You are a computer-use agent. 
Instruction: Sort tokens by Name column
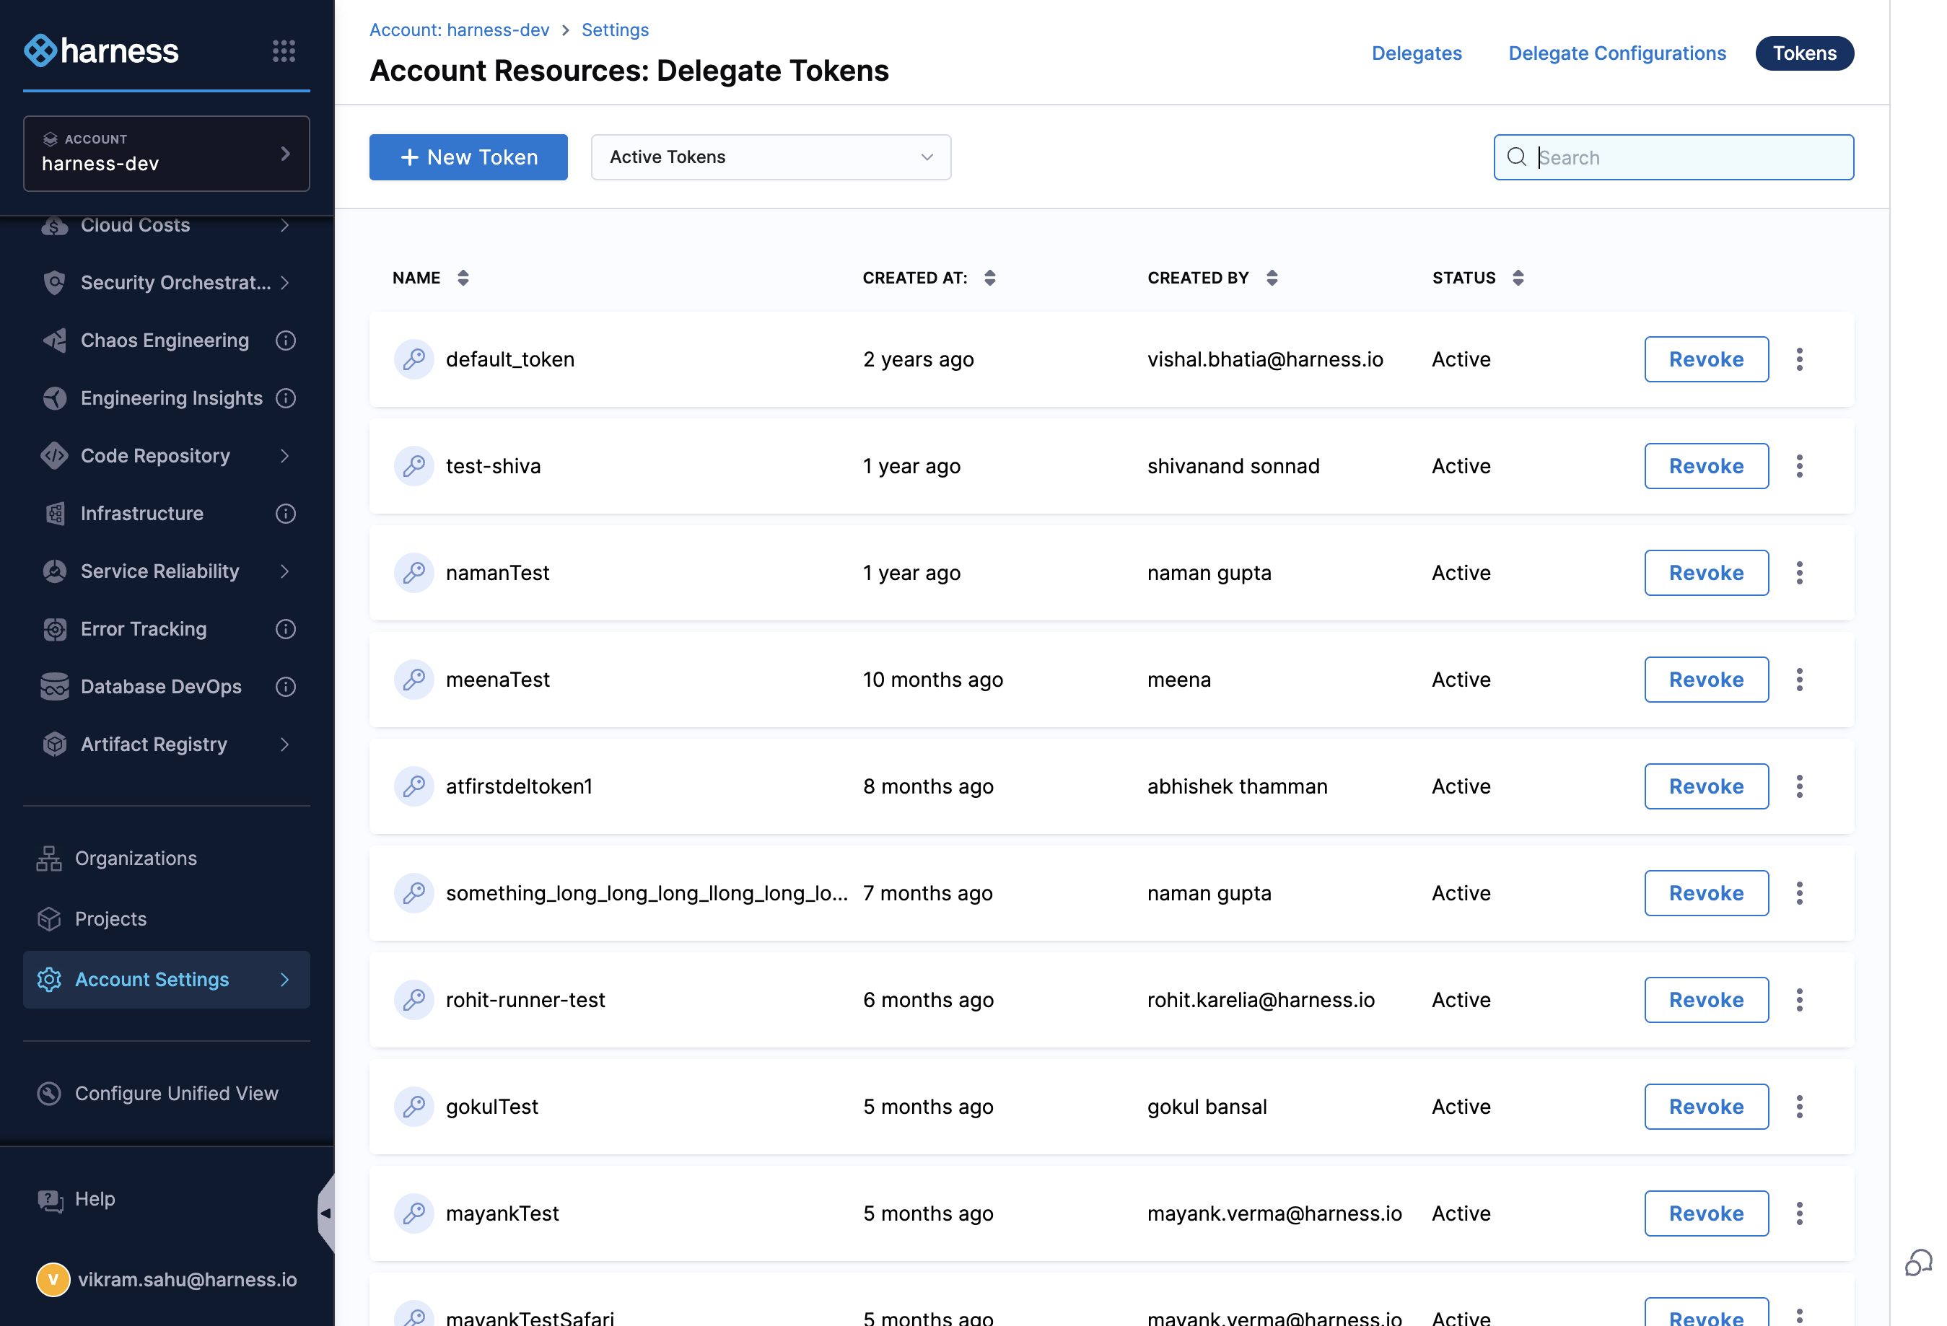click(463, 278)
